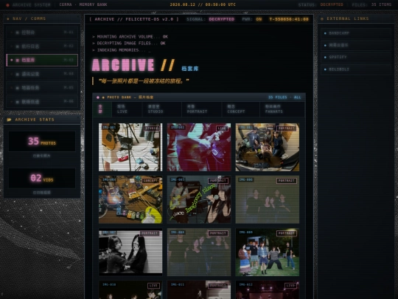Screen dimensions: 398x299
Task: Open thumbnail IMG-005 with green handwriting
Action: pos(199,199)
